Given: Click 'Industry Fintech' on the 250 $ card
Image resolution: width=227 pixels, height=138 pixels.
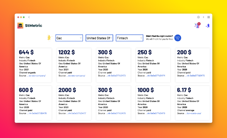Looking at the screenshot, I should (146, 60).
